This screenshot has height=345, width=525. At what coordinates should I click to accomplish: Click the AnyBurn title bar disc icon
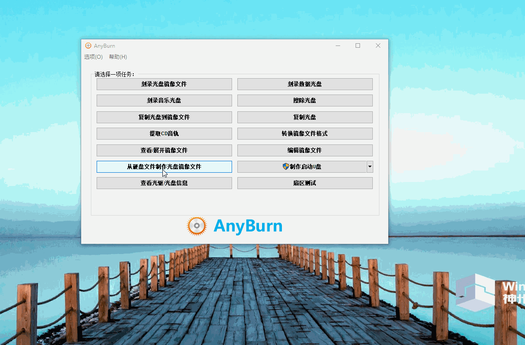[88, 45]
